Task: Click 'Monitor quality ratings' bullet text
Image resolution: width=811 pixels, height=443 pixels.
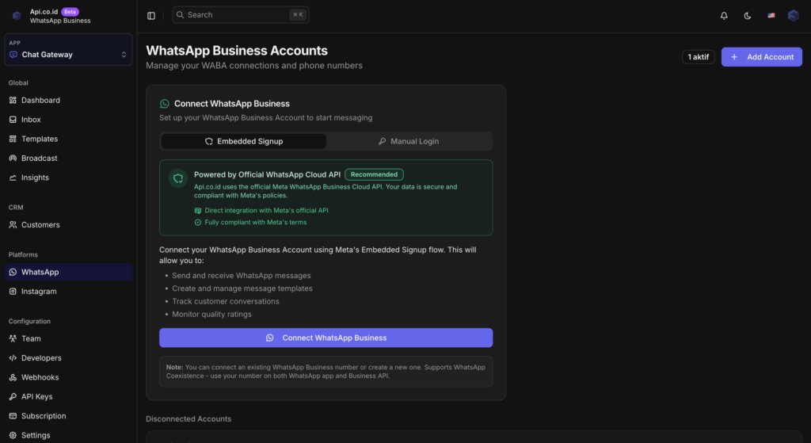Action: point(211,314)
